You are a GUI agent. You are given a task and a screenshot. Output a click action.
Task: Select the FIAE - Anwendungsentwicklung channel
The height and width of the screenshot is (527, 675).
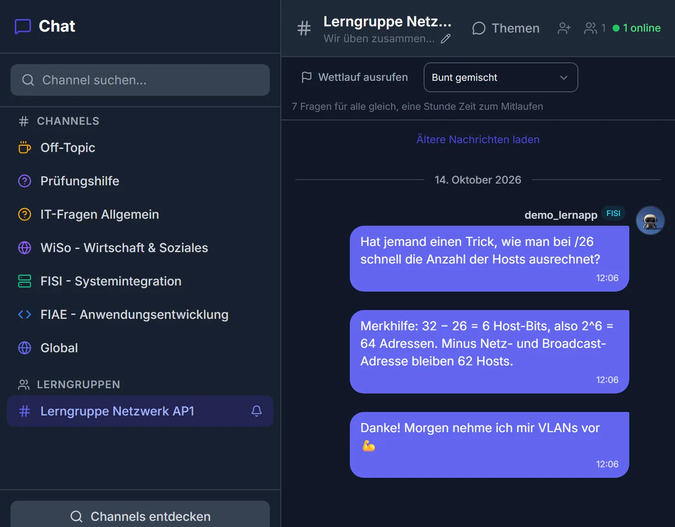pyautogui.click(x=140, y=315)
